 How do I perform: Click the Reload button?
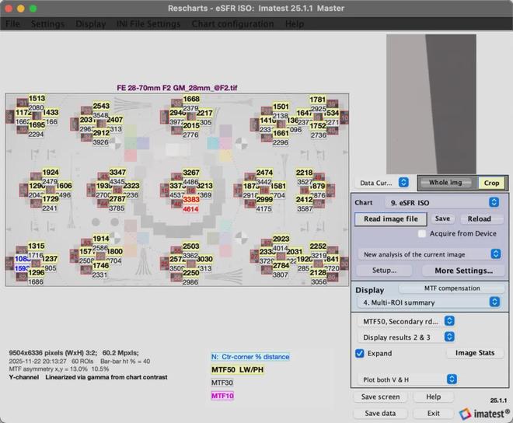pos(480,218)
